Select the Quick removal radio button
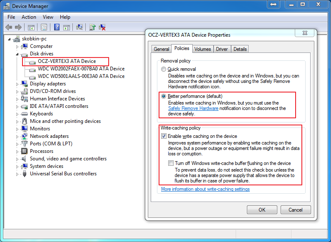Image resolution: width=331 pixels, height=242 pixels. click(x=164, y=69)
